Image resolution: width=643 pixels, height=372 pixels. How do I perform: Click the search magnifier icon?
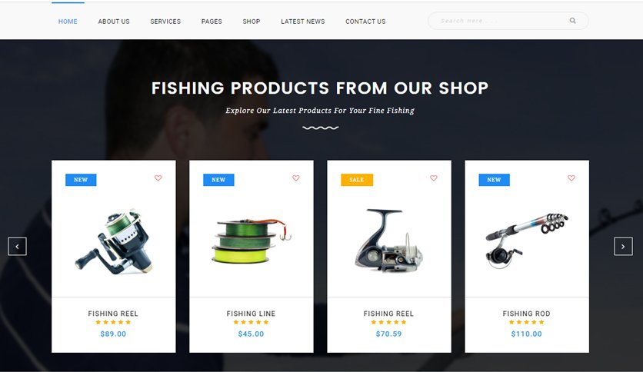point(572,21)
